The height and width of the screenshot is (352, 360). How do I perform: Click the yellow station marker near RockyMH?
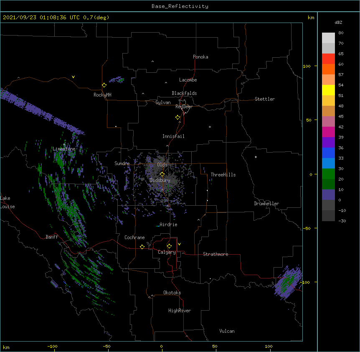pos(104,85)
